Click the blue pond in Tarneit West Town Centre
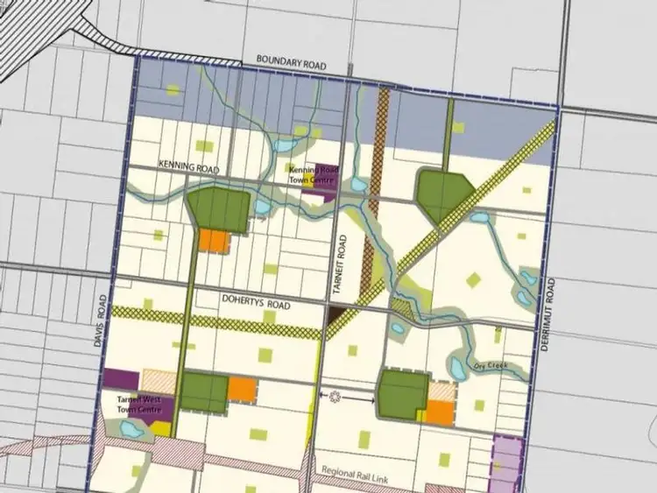The image size is (657, 493). 131,429
